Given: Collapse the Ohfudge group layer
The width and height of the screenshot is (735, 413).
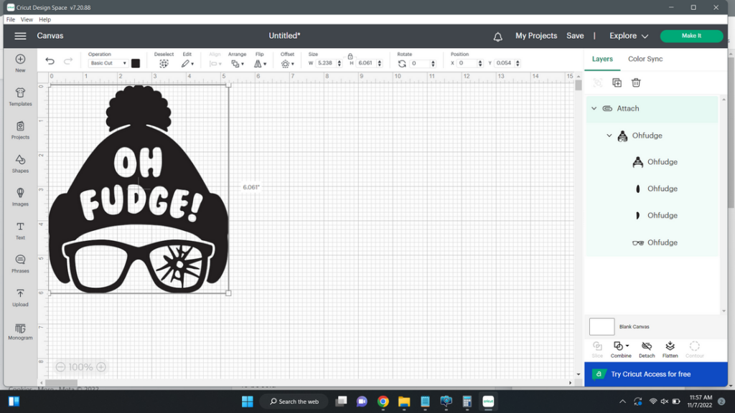Looking at the screenshot, I should coord(609,136).
